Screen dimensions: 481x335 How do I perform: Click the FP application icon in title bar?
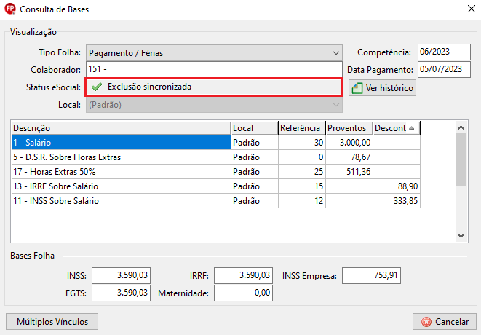coord(10,9)
